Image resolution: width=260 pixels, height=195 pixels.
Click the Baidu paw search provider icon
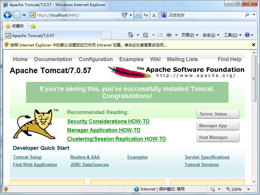pos(164,15)
